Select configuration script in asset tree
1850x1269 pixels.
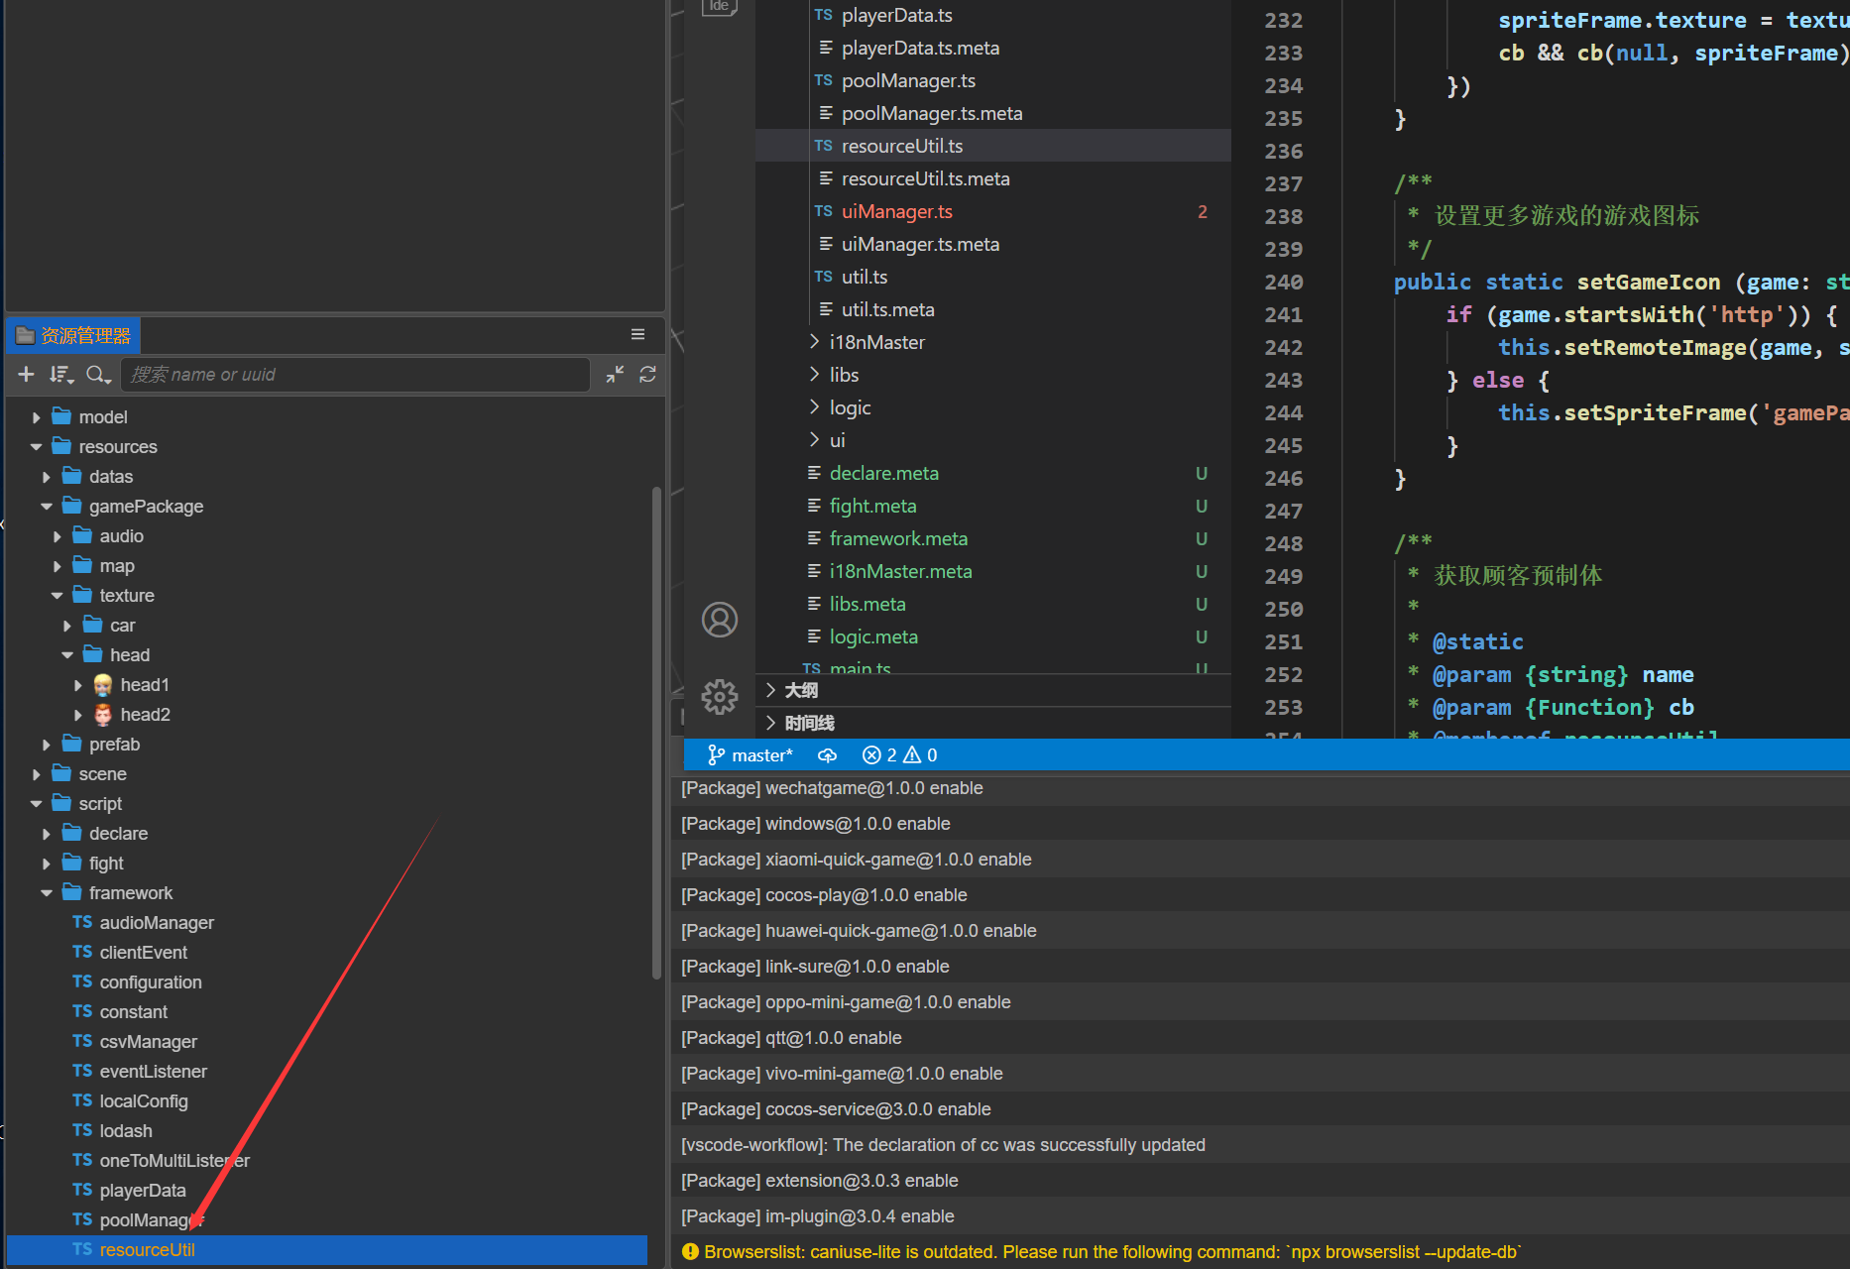151,982
